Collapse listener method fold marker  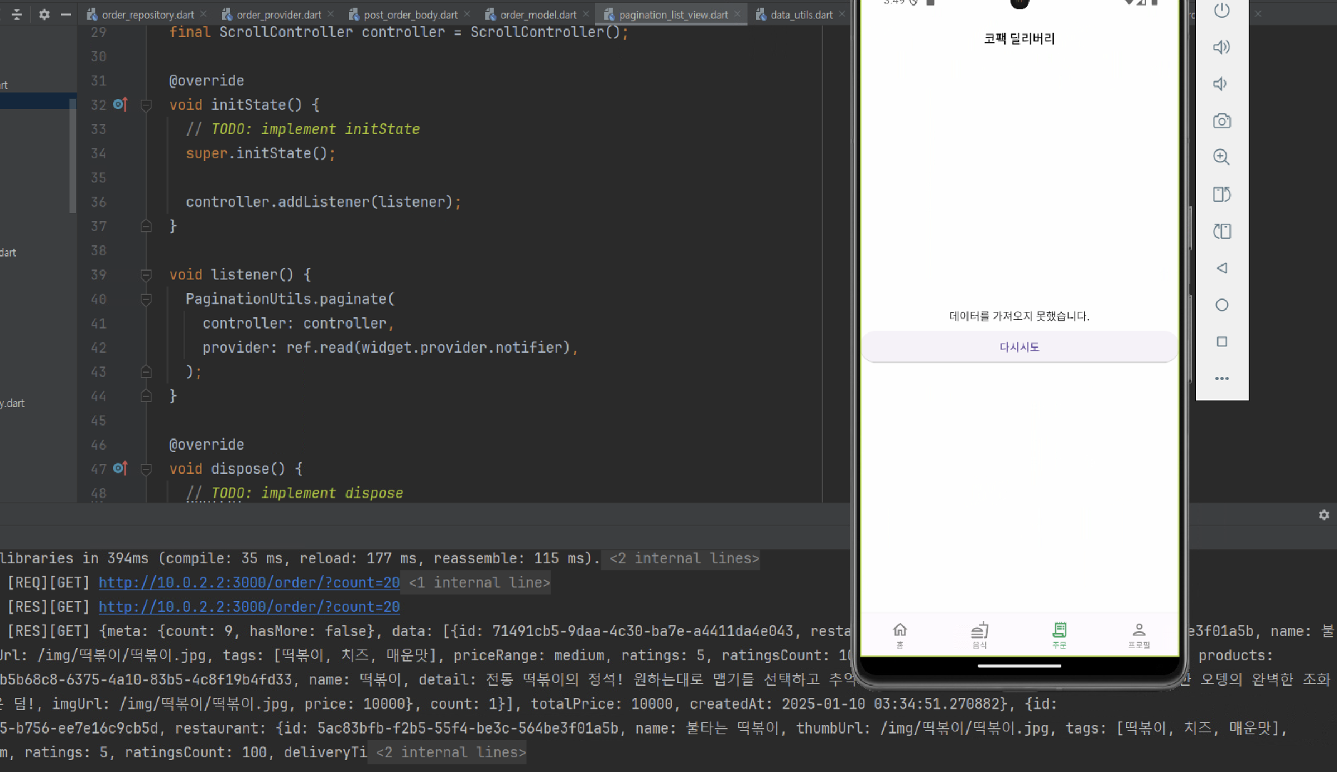coord(146,275)
